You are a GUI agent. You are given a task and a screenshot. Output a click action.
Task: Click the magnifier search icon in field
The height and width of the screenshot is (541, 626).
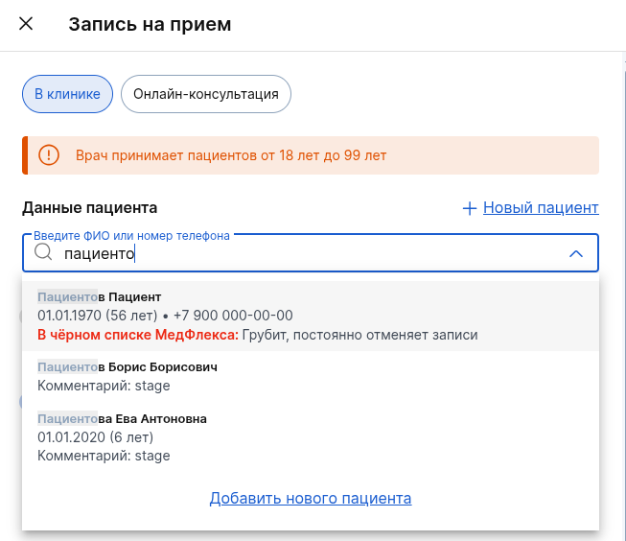coord(43,252)
